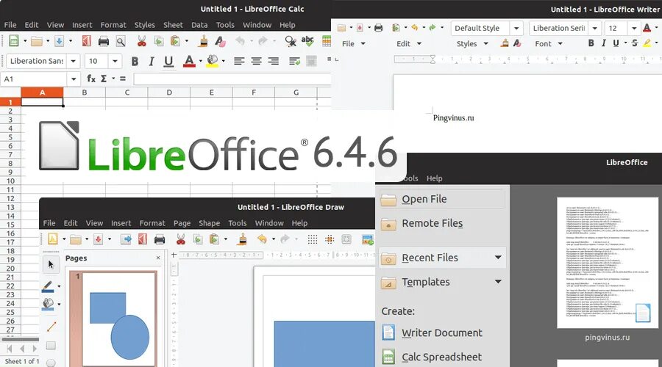Click File menu button in Writer toolbar
Viewport: 662px width, 367px height.
(353, 43)
